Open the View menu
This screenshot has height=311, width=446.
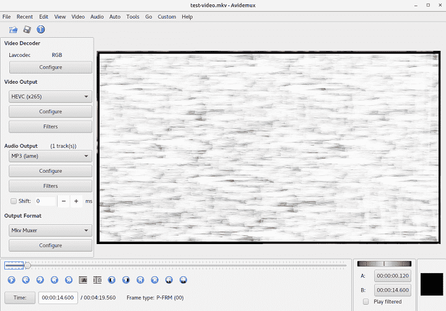tap(60, 17)
